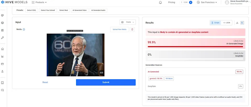Screen dimensions: 251x107
Task: Open the smiley box icon in sidebar
Action: point(2,82)
